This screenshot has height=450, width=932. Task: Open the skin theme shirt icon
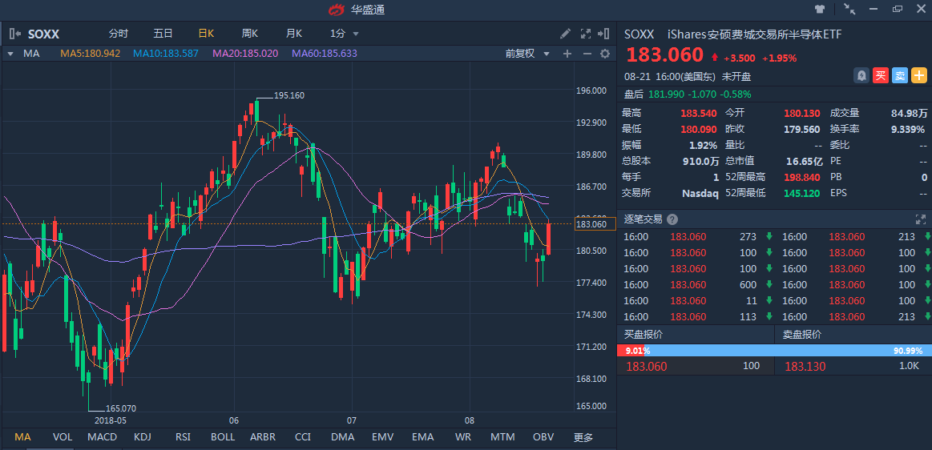pos(820,10)
